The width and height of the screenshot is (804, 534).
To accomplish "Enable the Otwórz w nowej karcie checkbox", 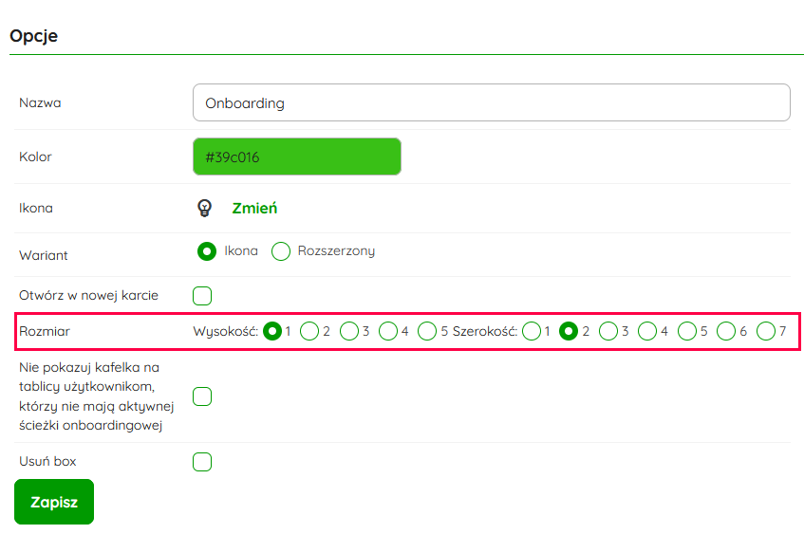I will (202, 296).
